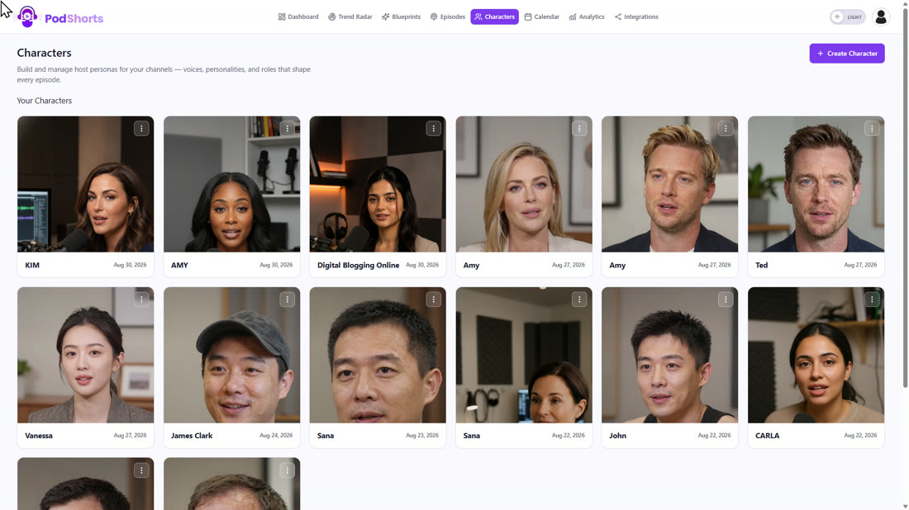Click the Digital Blogging Online name

coord(359,265)
